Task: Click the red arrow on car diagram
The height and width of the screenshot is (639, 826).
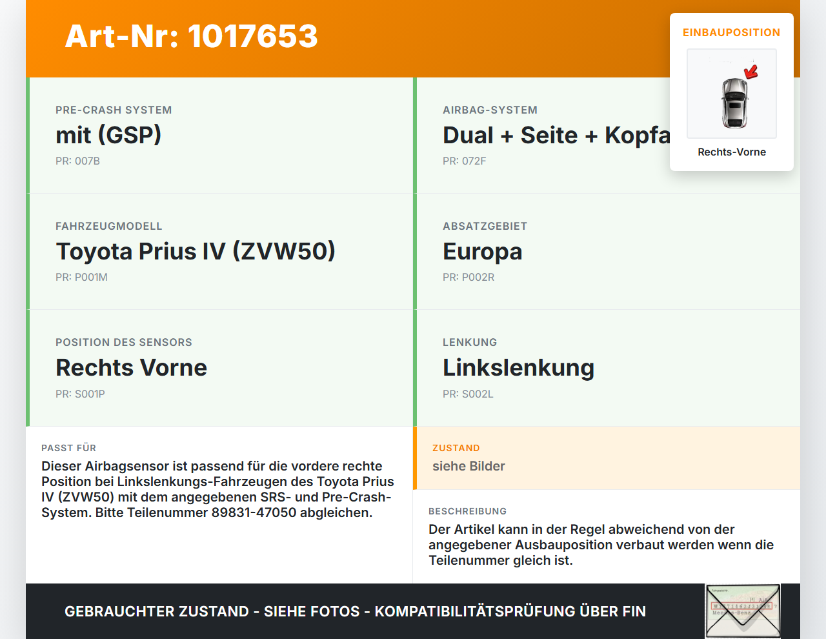Action: click(x=751, y=72)
